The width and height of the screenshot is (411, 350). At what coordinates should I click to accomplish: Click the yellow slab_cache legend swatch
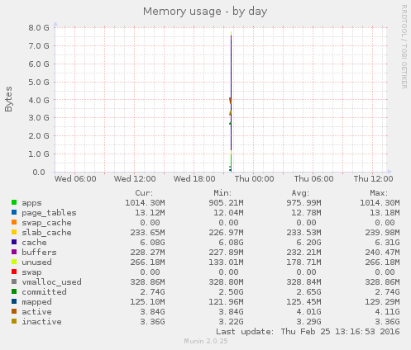[14, 232]
